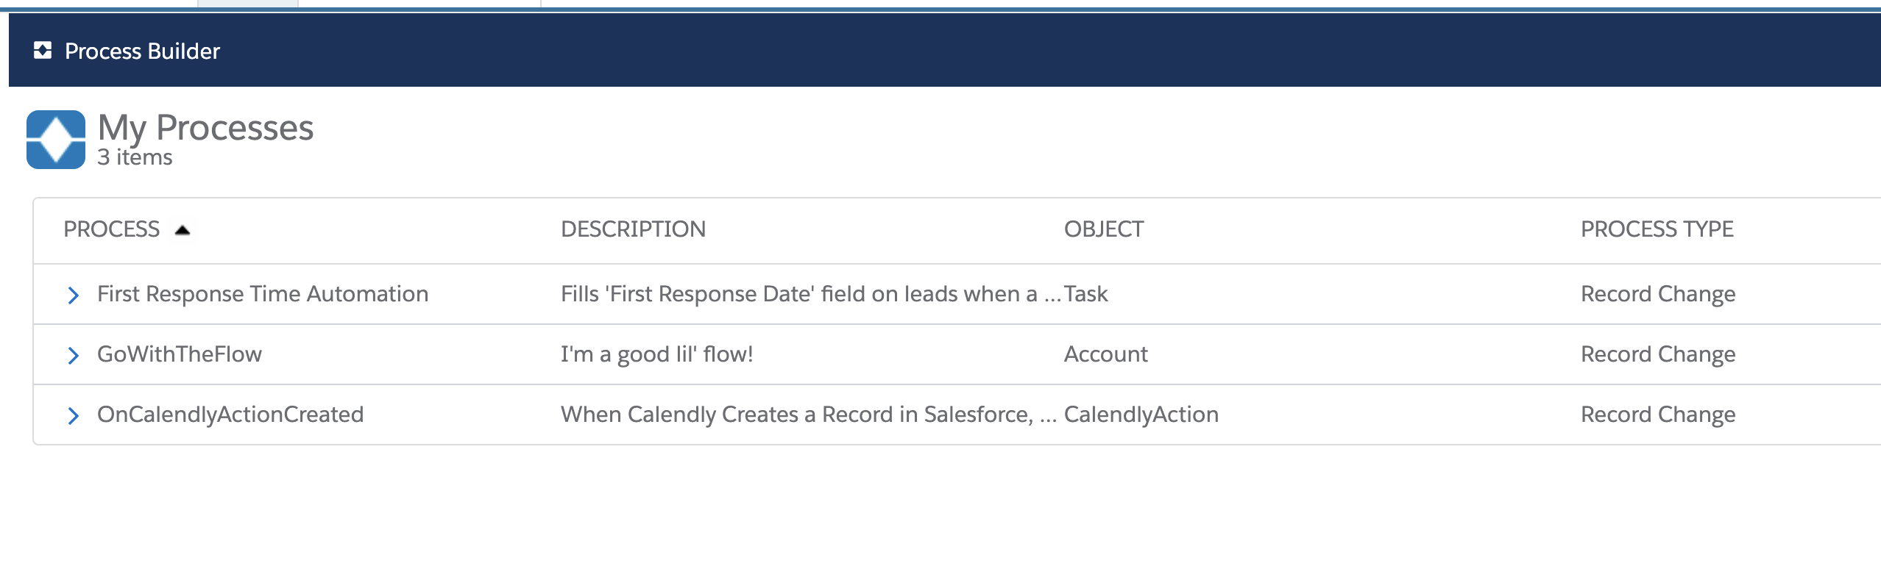Click the Process Builder title text
The width and height of the screenshot is (1881, 588).
click(142, 51)
